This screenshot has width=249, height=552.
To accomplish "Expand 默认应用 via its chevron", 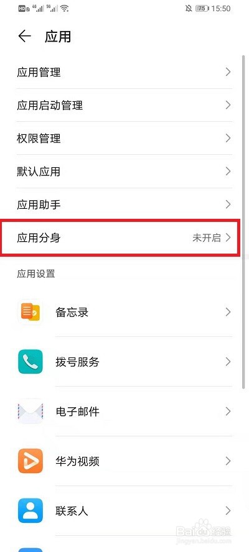I will coord(228,171).
